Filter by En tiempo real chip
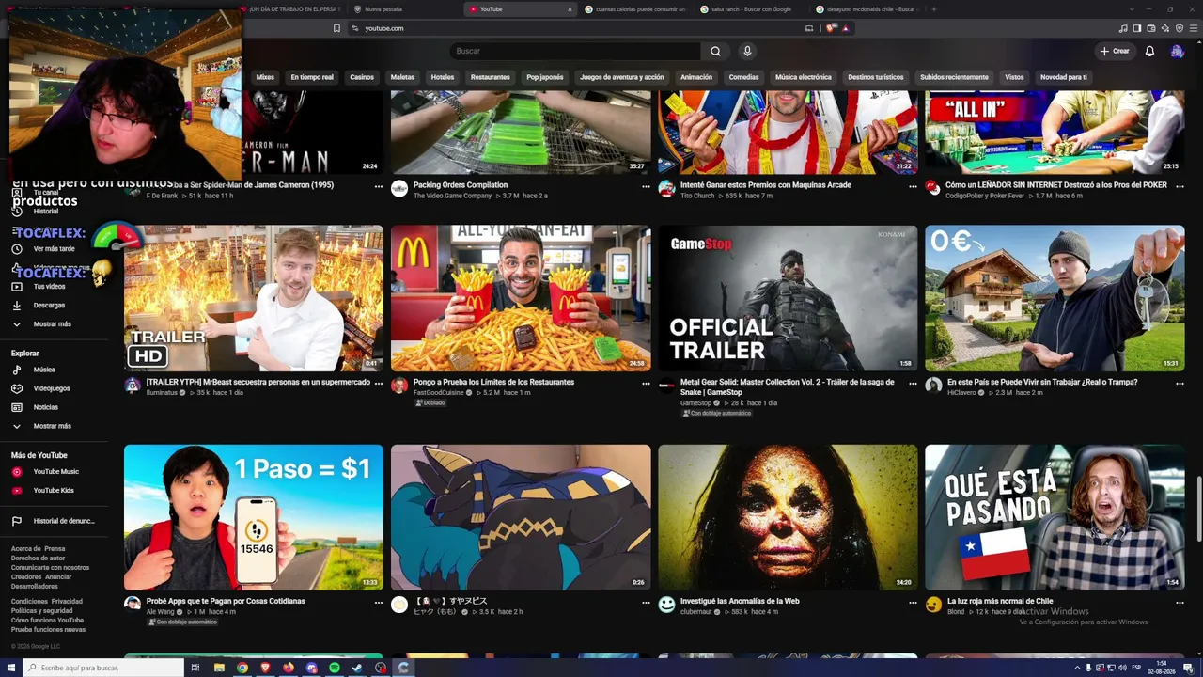This screenshot has width=1203, height=677. pos(312,77)
